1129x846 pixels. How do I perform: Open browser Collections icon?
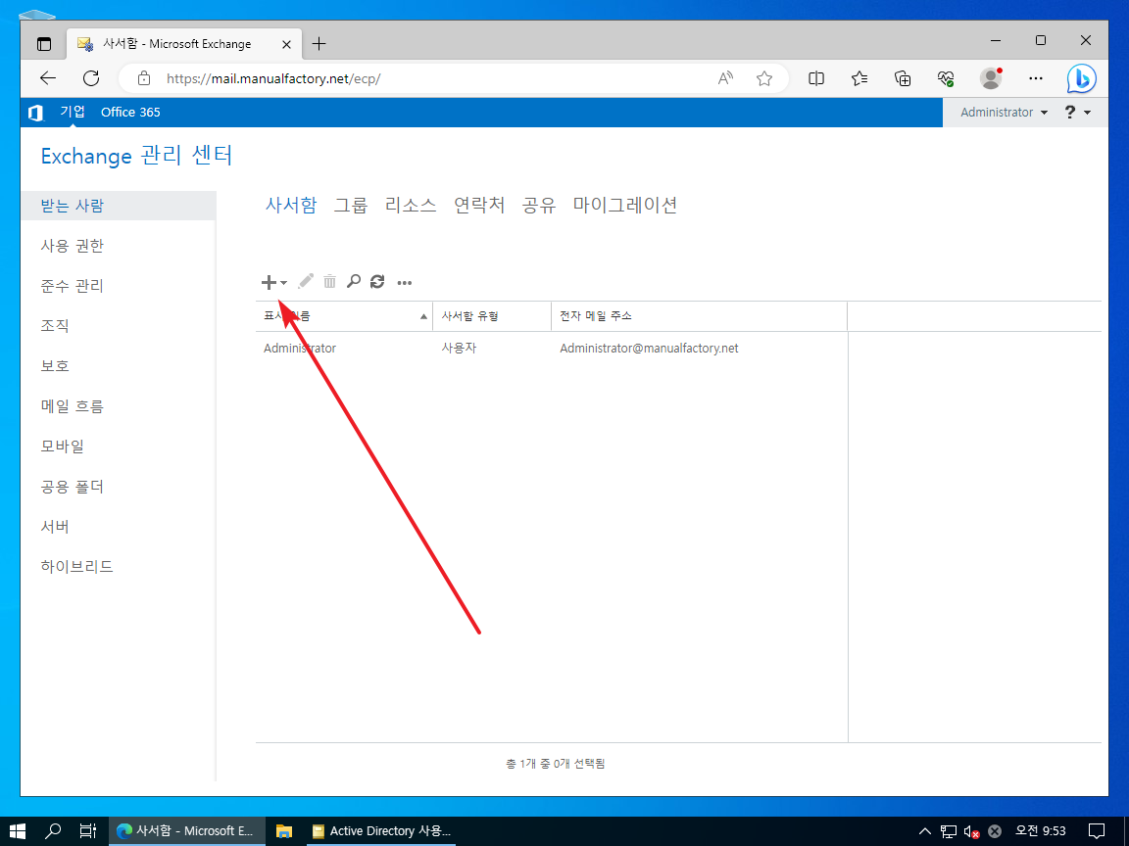(x=903, y=78)
